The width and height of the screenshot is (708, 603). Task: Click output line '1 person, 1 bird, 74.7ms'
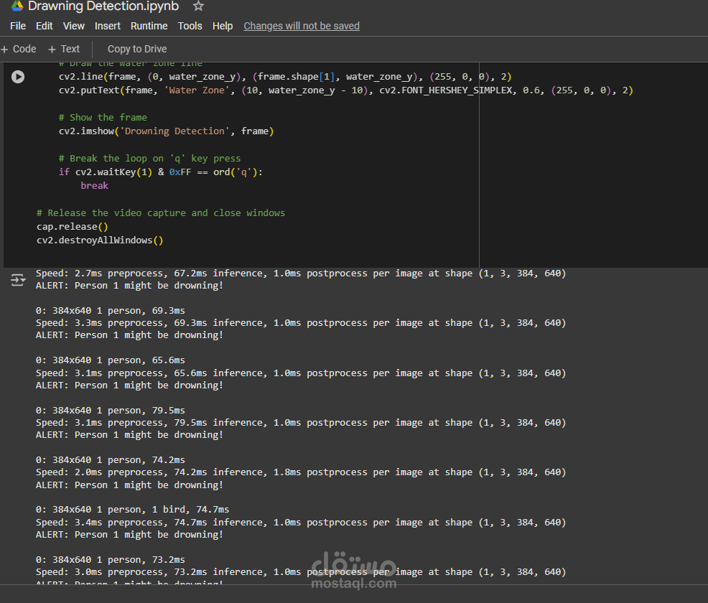click(132, 510)
